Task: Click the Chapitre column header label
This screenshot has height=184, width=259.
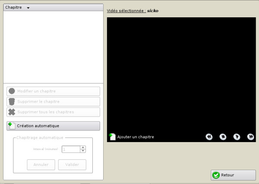Action: tap(13, 7)
